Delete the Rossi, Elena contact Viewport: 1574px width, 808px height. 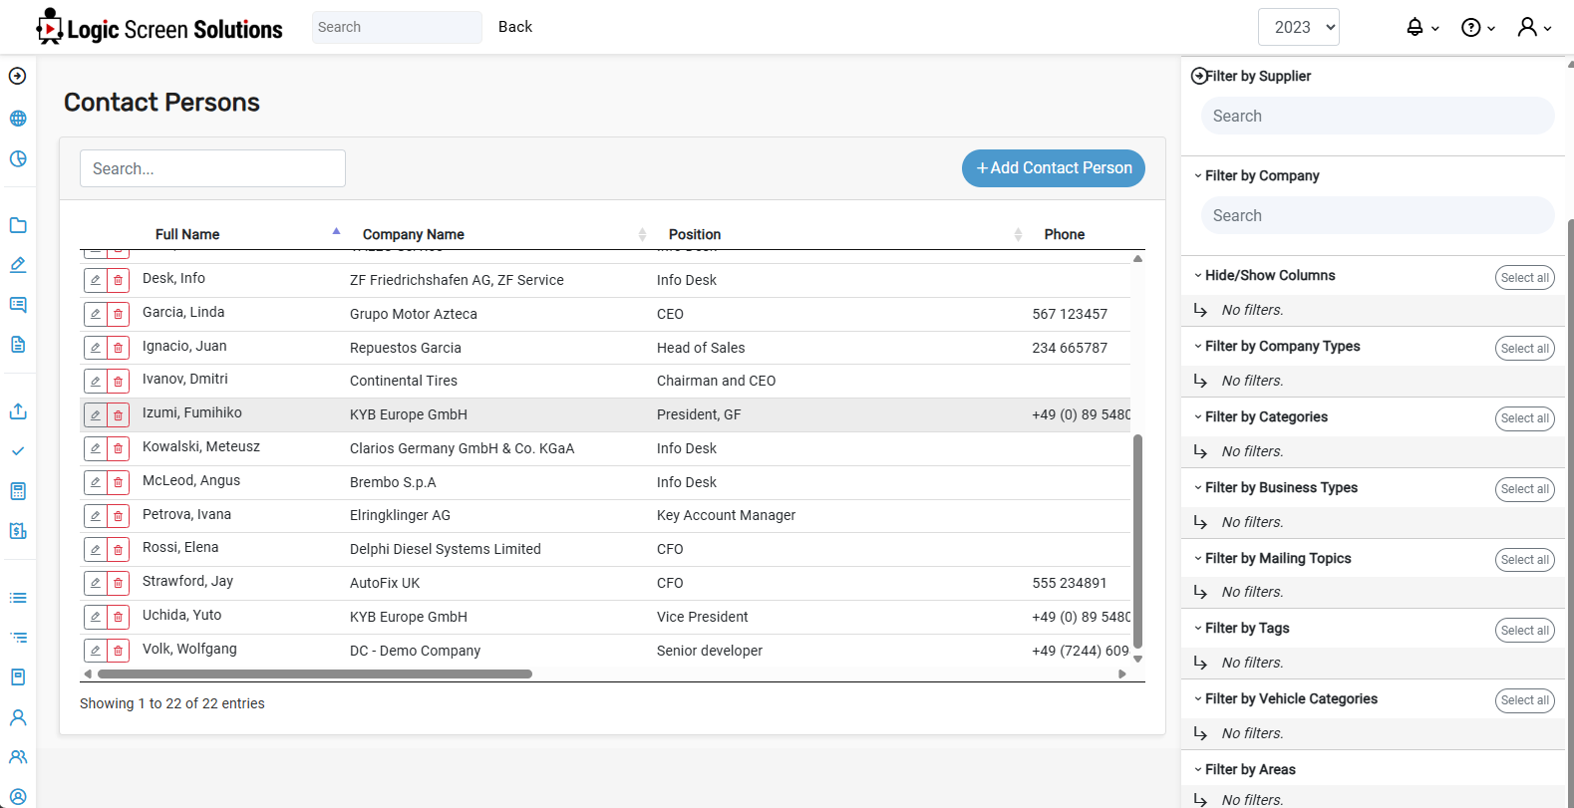click(x=119, y=549)
